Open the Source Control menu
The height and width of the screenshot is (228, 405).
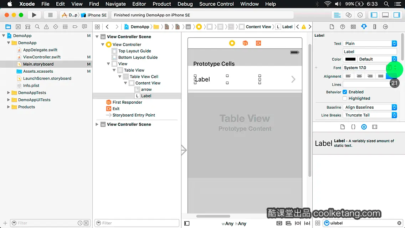point(216,4)
